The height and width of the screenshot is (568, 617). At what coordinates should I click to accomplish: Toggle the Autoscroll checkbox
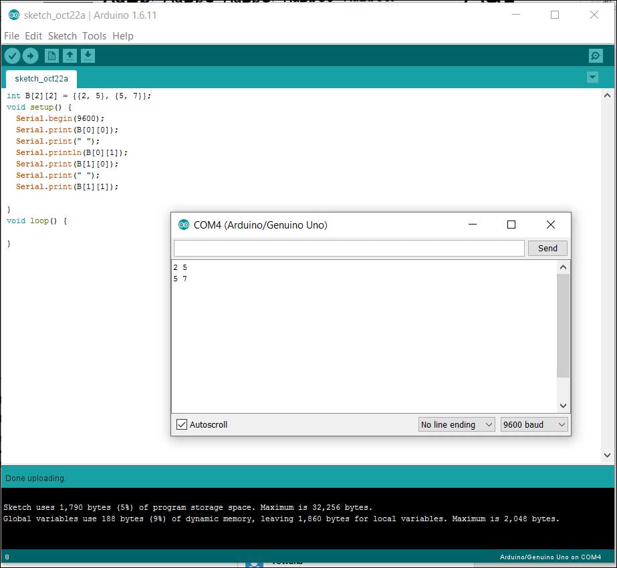182,424
